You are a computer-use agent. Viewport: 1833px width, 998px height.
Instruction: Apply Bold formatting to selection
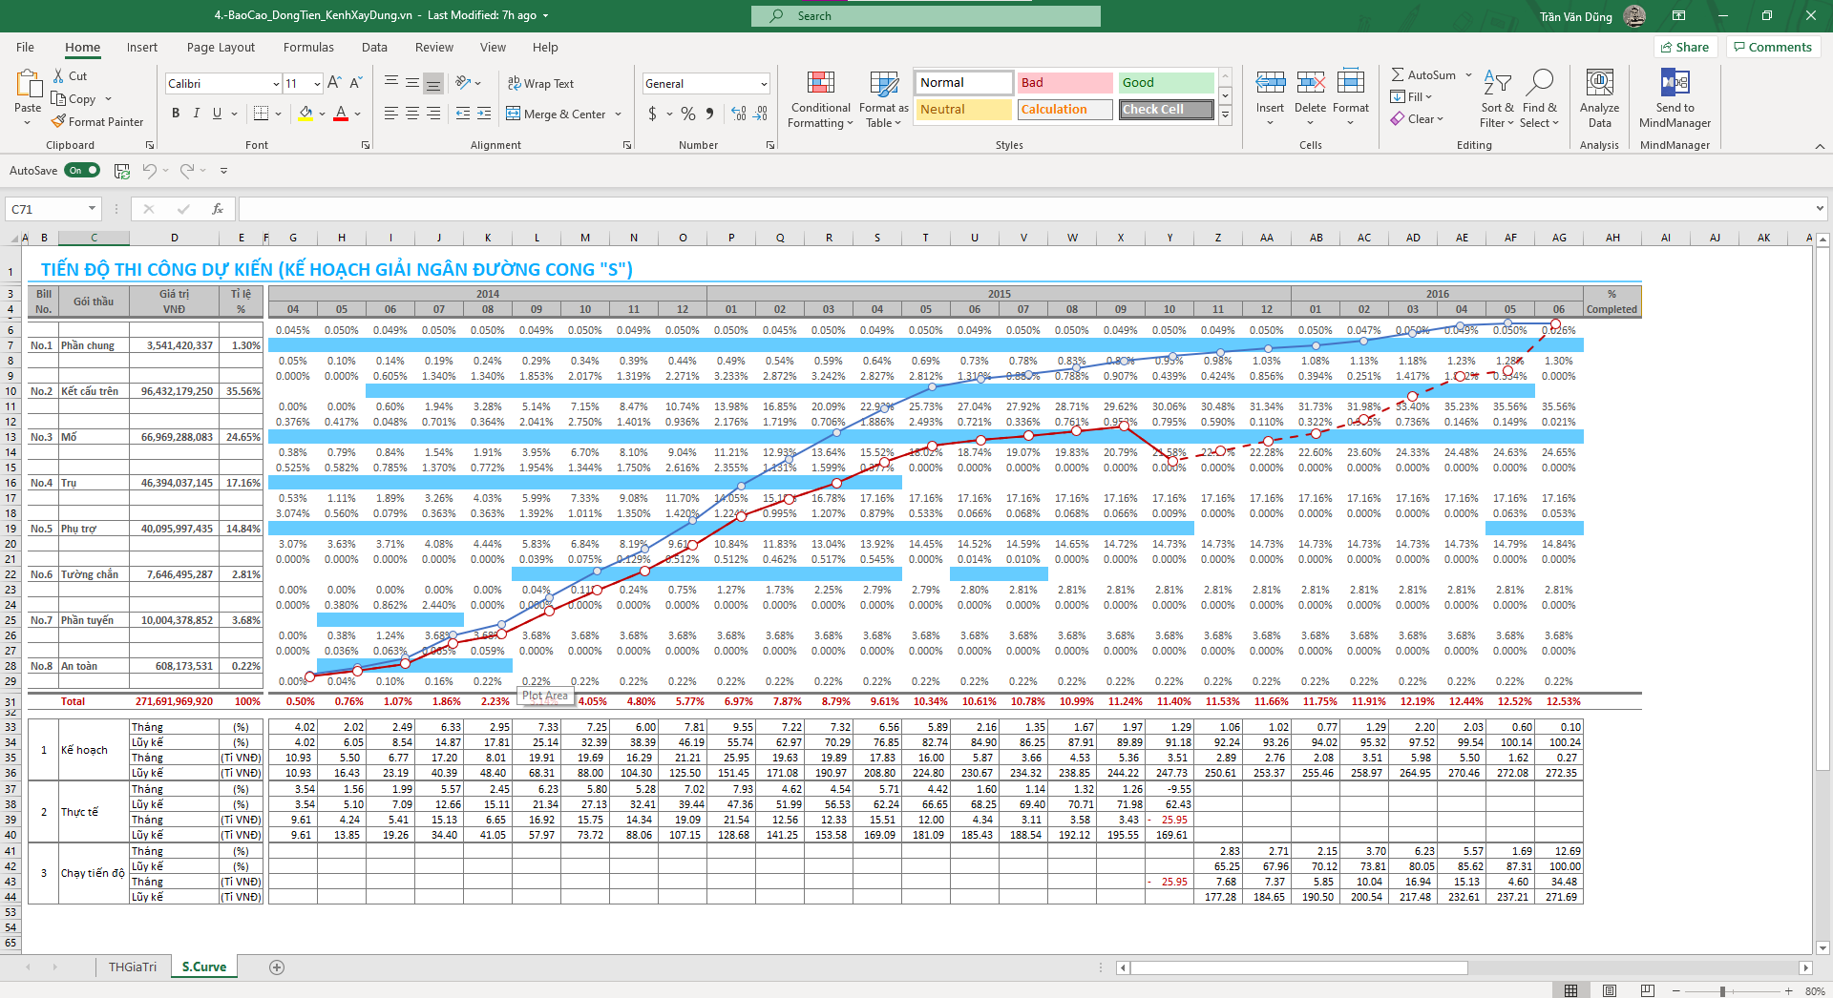click(x=176, y=114)
